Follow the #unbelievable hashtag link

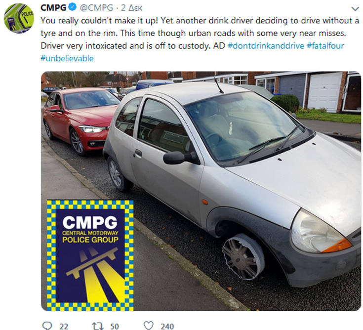tap(67, 58)
